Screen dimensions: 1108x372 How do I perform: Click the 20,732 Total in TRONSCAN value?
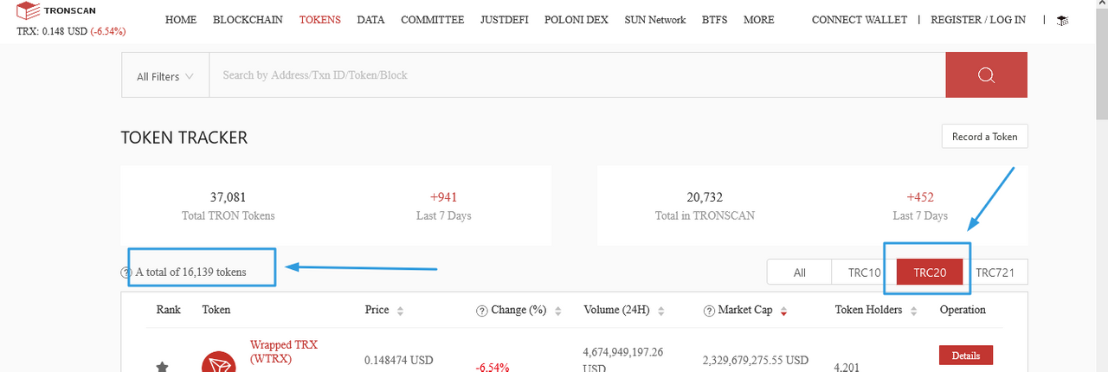pos(704,197)
